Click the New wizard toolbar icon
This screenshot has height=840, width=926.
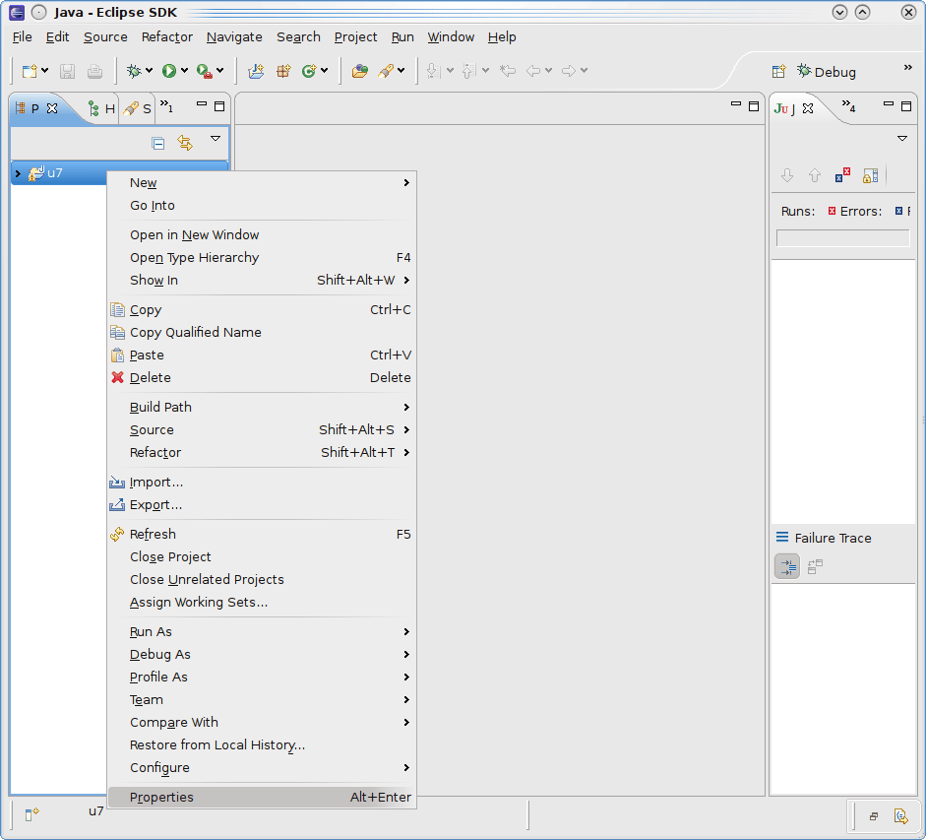(30, 72)
